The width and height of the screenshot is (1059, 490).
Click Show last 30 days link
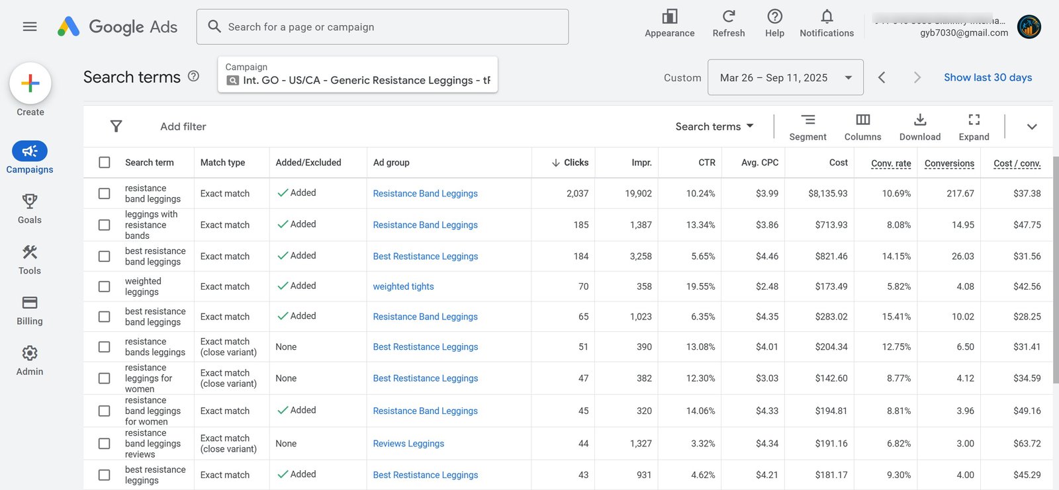tap(988, 77)
